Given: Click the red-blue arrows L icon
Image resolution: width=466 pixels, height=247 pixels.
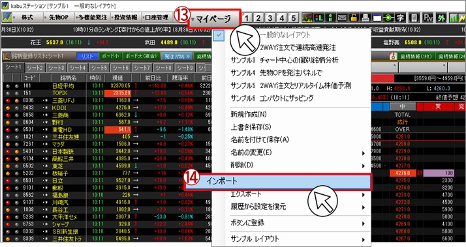Looking at the screenshot, I should (x=319, y=18).
